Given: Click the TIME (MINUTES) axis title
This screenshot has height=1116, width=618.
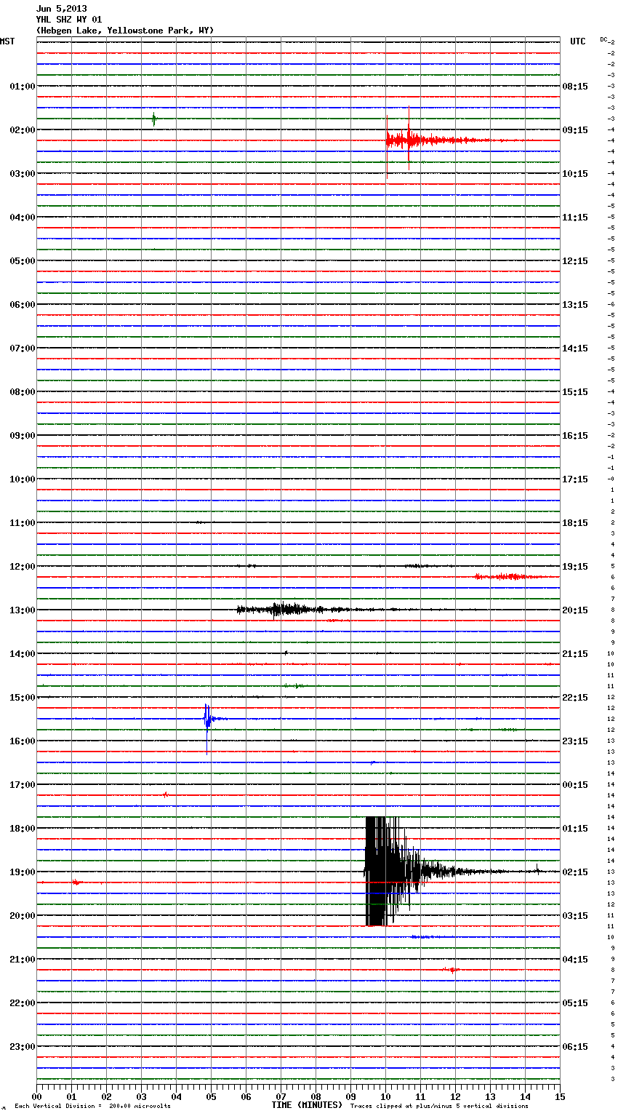Looking at the screenshot, I should point(307,1105).
